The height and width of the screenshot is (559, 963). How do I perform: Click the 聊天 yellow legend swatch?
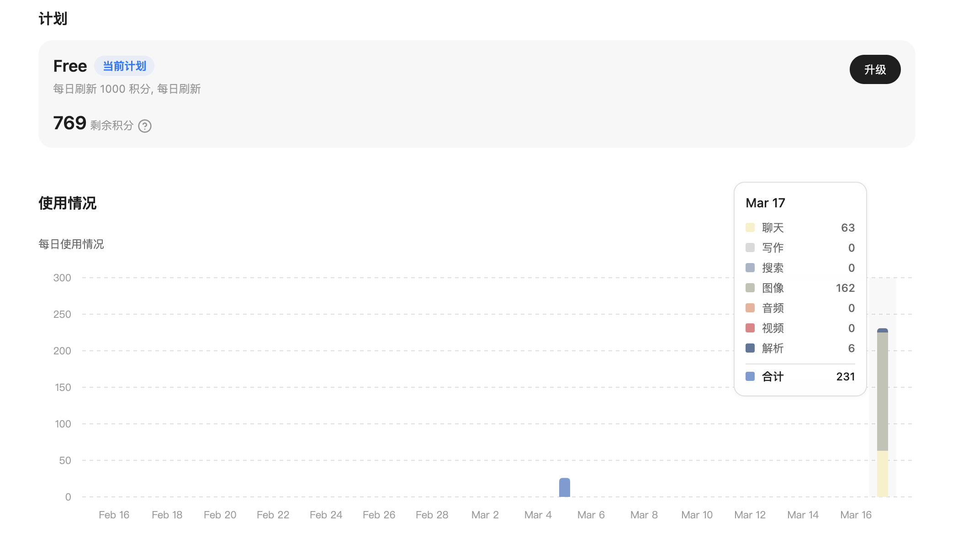point(750,227)
